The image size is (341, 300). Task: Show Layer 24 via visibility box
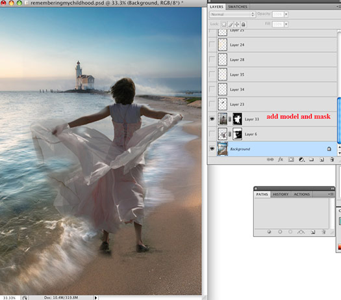(212, 45)
